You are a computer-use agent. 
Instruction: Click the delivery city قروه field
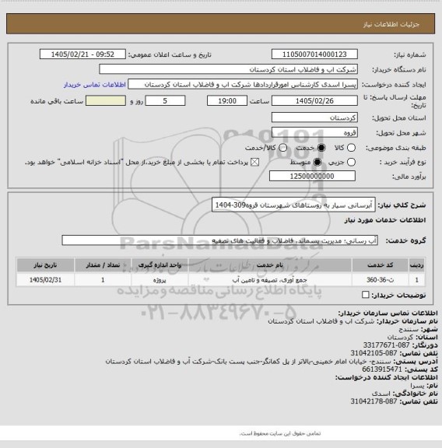tap(314, 132)
